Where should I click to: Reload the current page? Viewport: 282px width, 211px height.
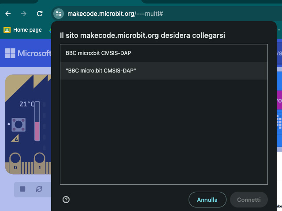pos(40,14)
